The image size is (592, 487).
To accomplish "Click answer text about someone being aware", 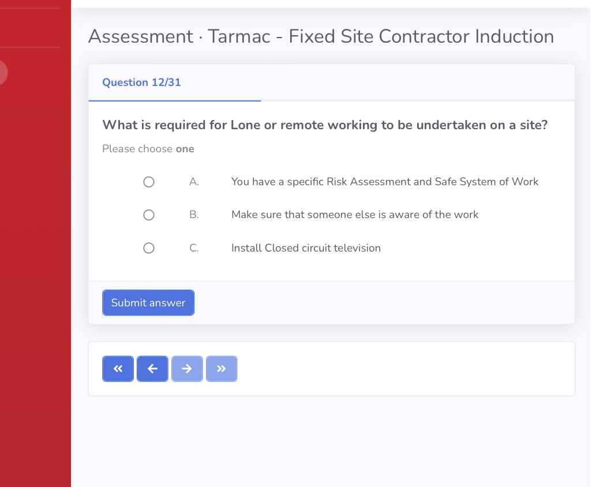I will 354,215.
